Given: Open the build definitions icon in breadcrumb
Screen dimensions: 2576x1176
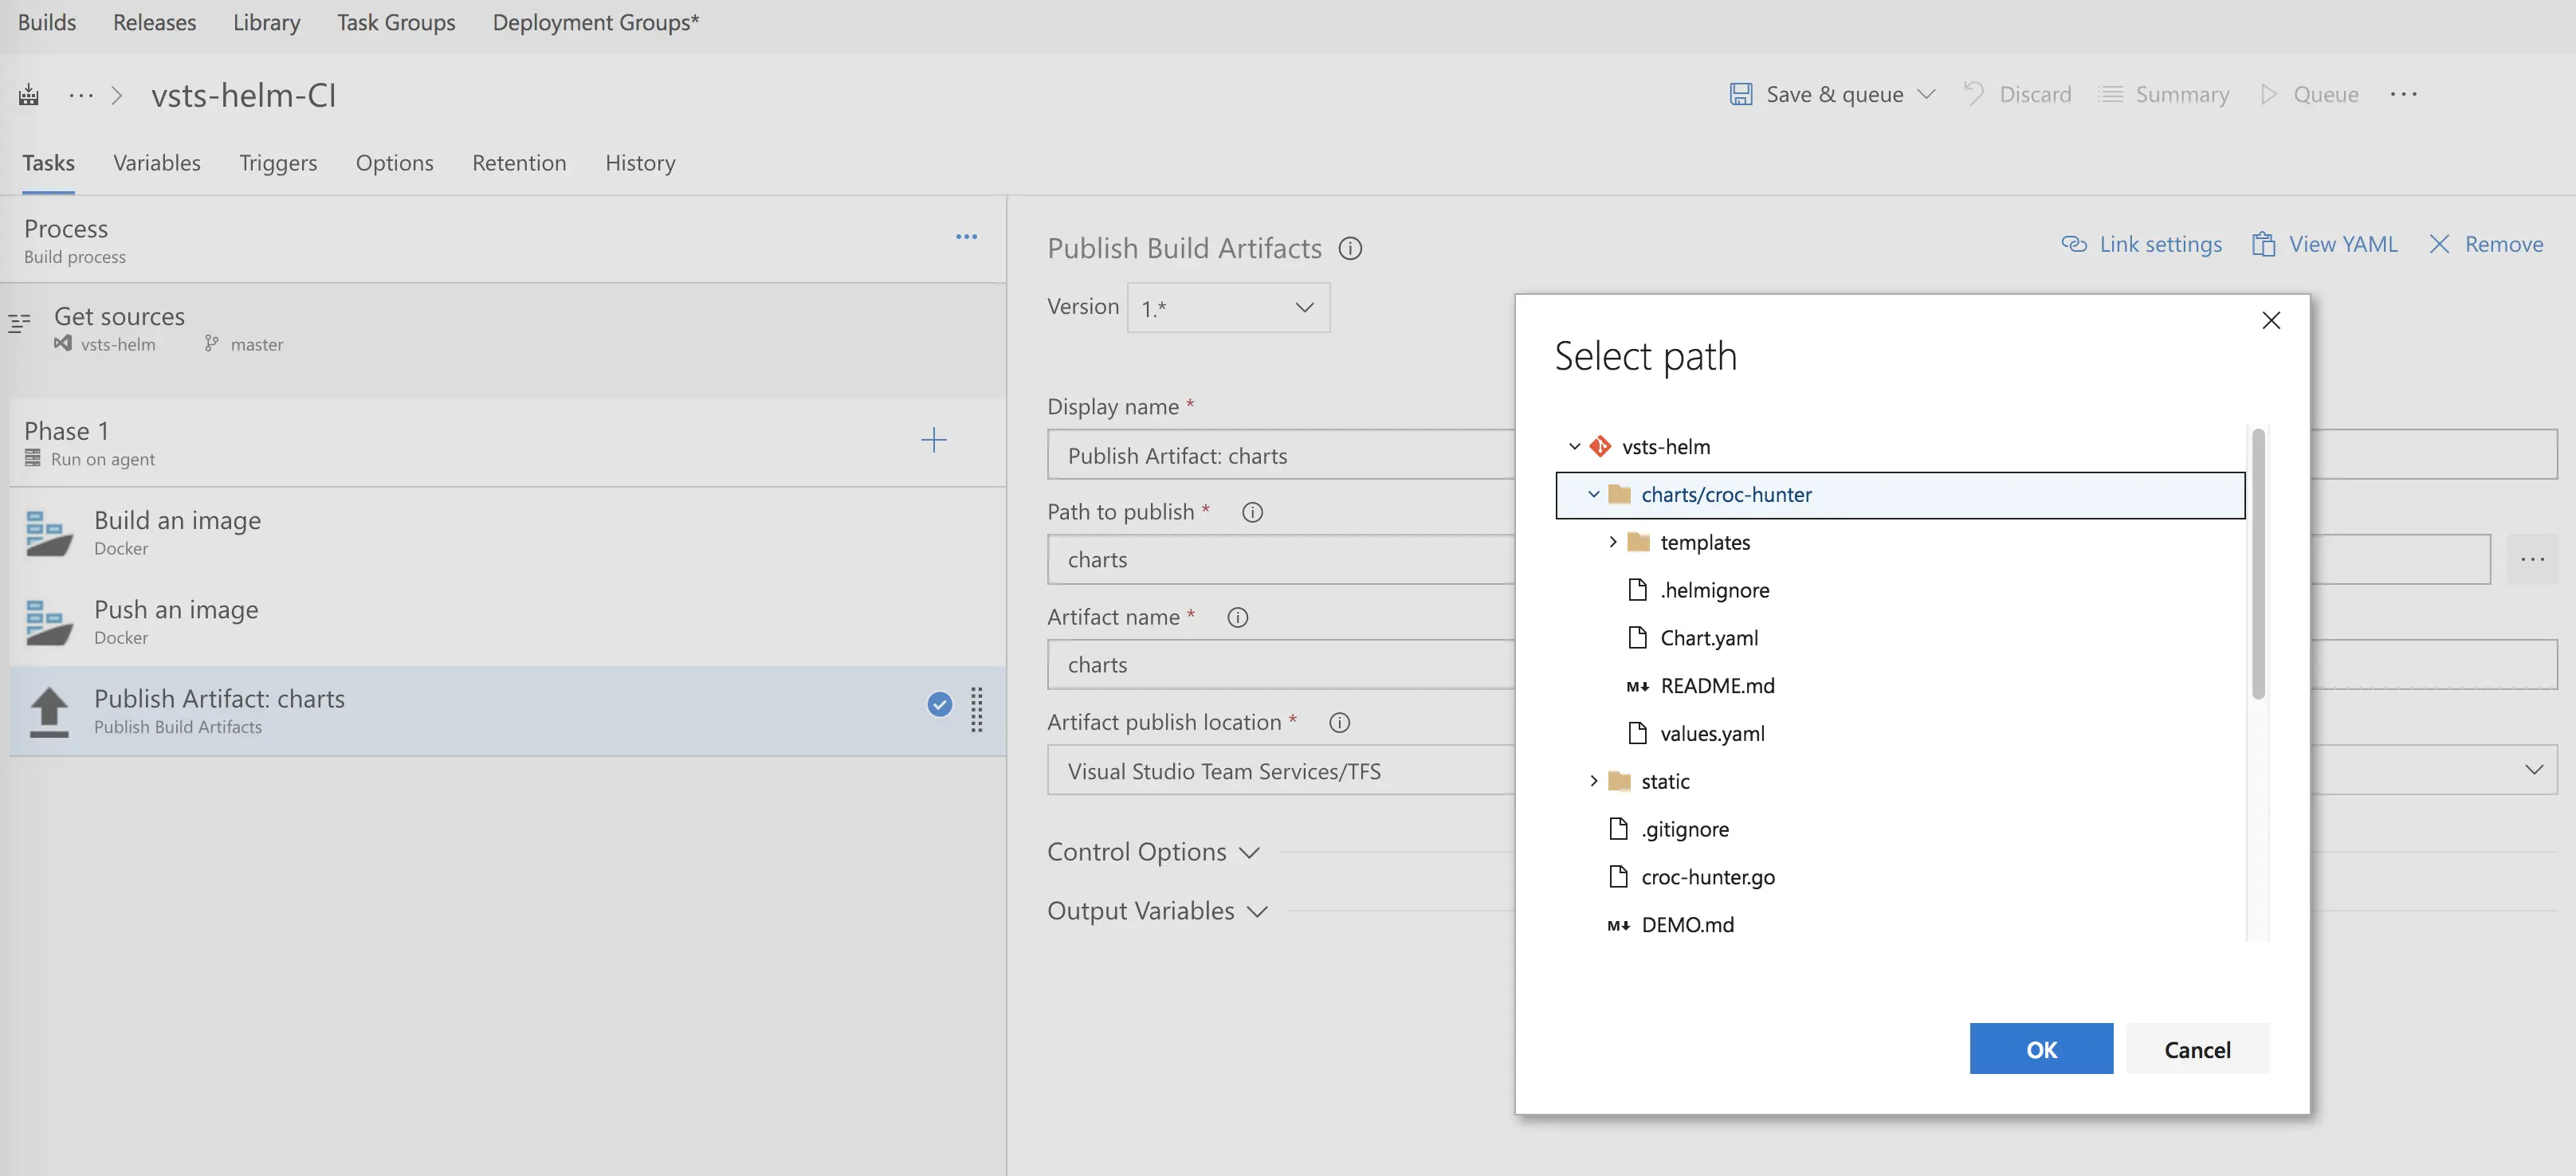Looking at the screenshot, I should click(x=29, y=95).
